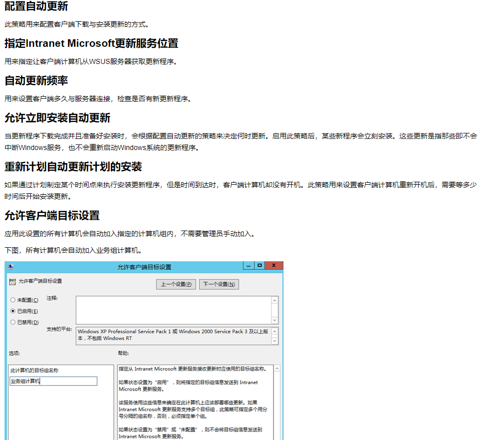Close the 允许客户端目标设置 dialog

(x=274, y=266)
